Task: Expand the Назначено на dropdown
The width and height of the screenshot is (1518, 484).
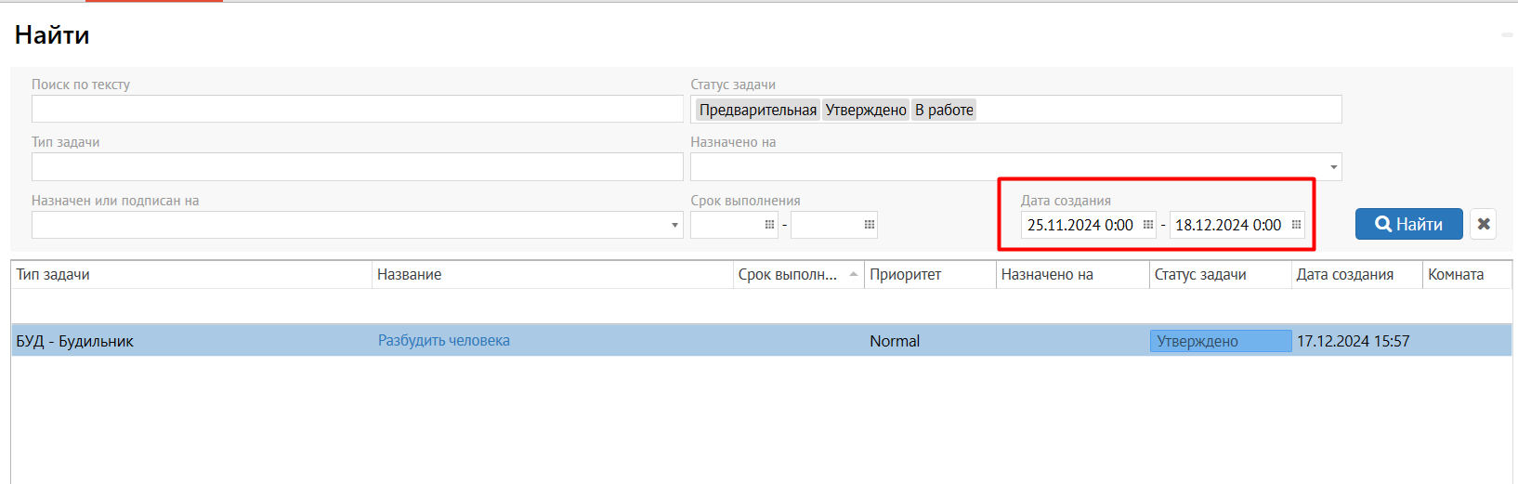Action: coord(1334,167)
